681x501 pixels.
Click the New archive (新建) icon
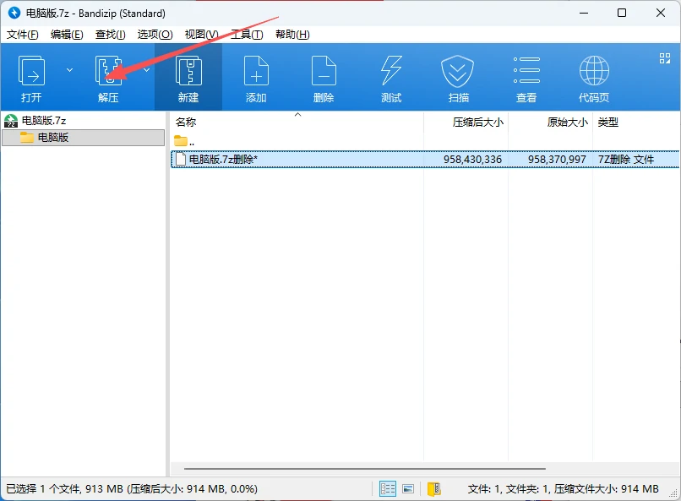188,71
